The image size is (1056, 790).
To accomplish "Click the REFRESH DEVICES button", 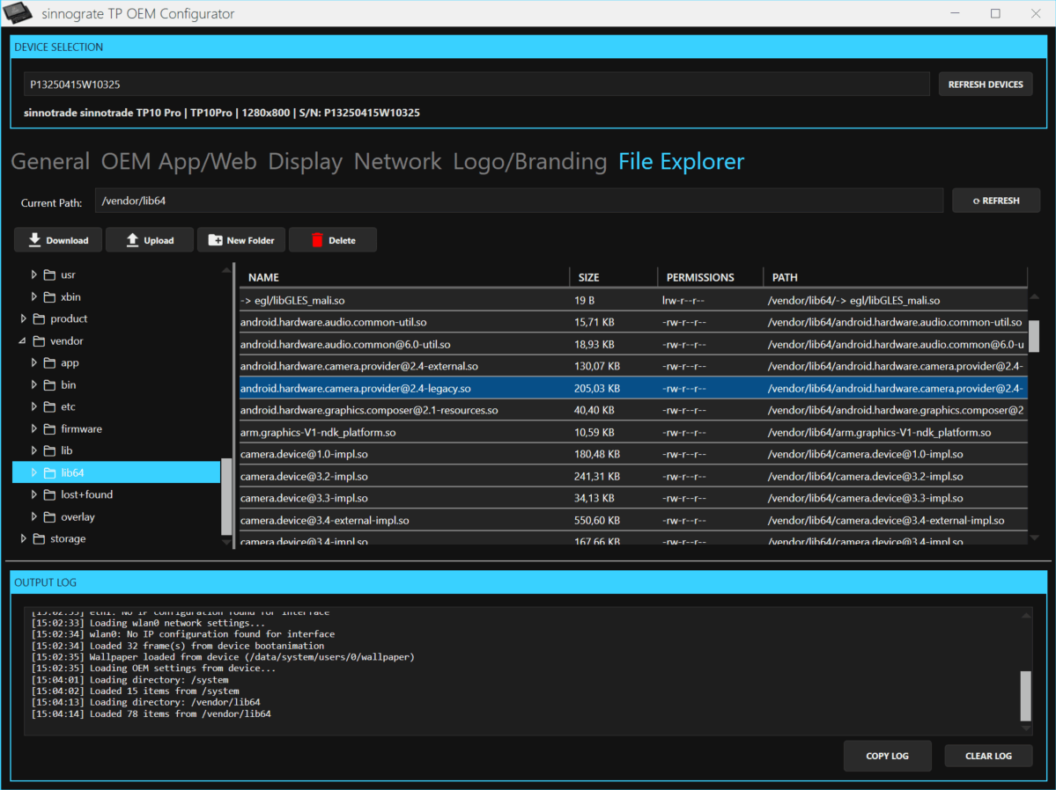I will coord(985,84).
